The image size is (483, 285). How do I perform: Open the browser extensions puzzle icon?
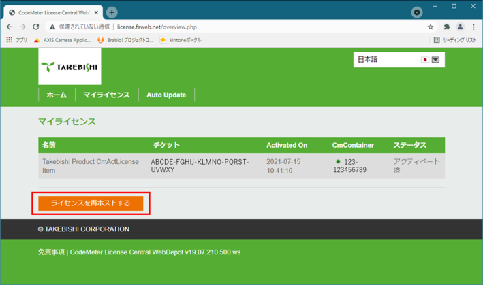tap(447, 27)
